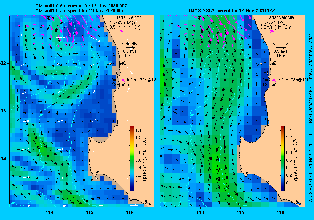Image resolution: width=314 pixels, height=220 pixels.
Task: Click the black drifter arrowhead beside 'to' in right map
Action: pyautogui.click(x=274, y=85)
